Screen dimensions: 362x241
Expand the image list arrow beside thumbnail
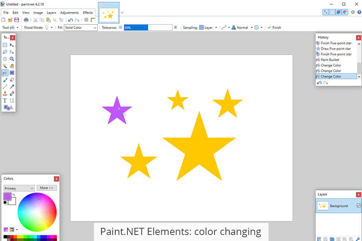(x=122, y=13)
